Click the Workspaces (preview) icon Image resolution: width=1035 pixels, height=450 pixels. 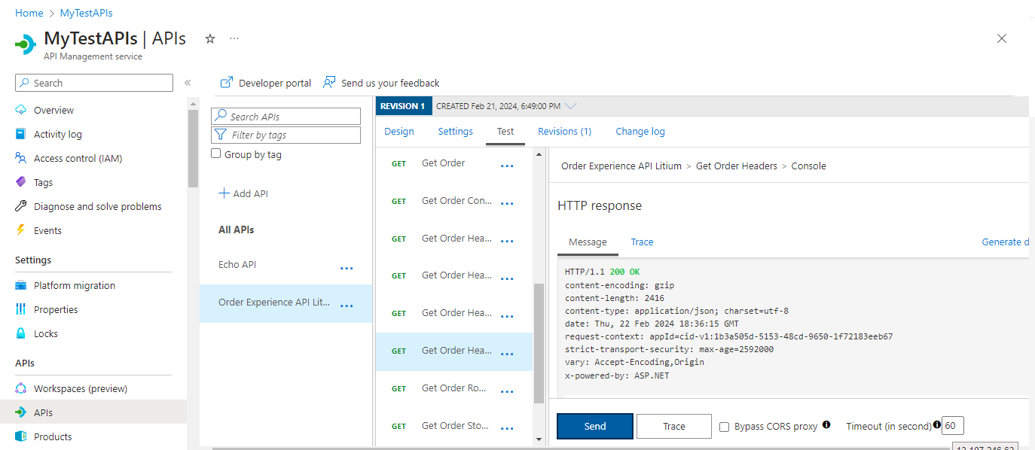point(21,388)
